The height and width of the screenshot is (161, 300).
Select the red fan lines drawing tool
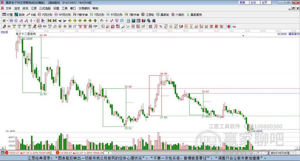tap(108, 27)
